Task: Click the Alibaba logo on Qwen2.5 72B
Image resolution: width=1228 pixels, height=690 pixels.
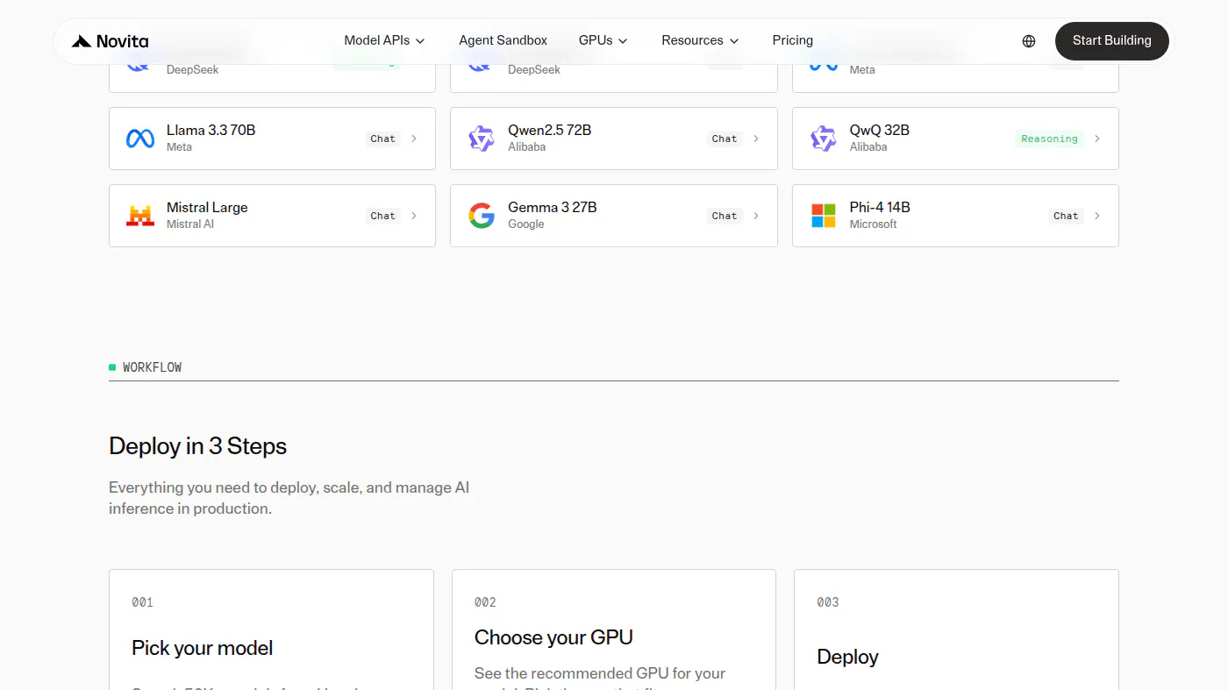Action: pyautogui.click(x=481, y=139)
